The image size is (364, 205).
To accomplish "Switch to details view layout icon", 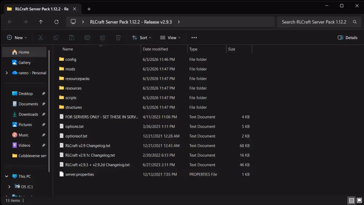I will (352, 200).
